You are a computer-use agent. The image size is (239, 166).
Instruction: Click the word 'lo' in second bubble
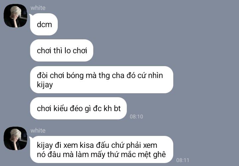tap(67, 51)
